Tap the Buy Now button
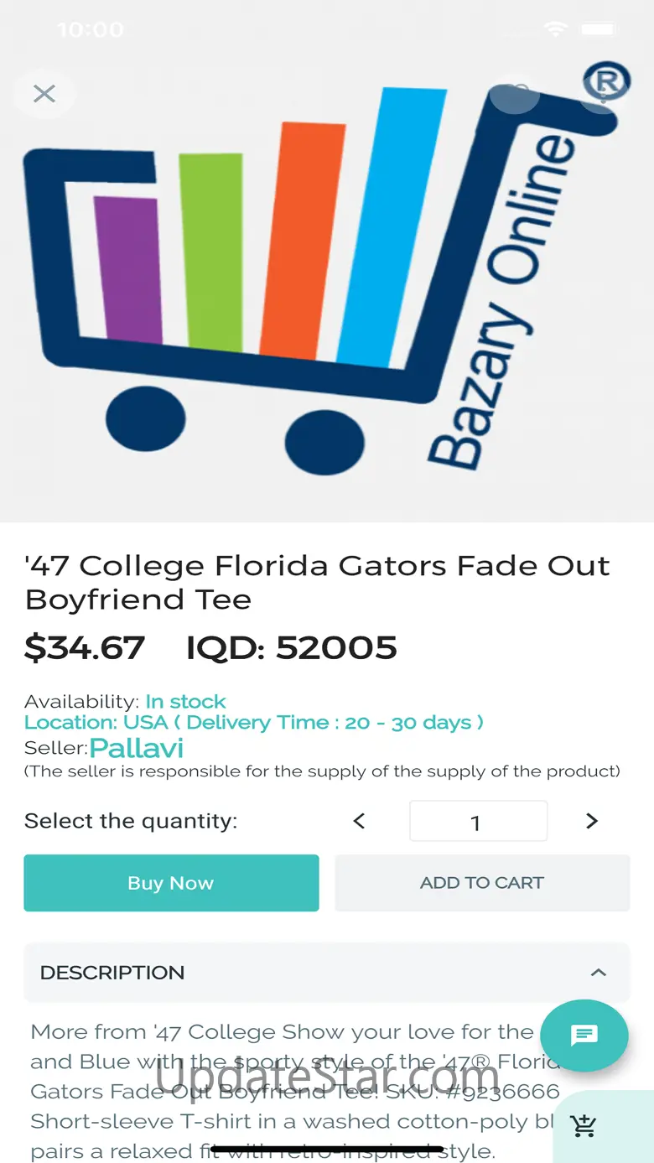 [x=171, y=883]
